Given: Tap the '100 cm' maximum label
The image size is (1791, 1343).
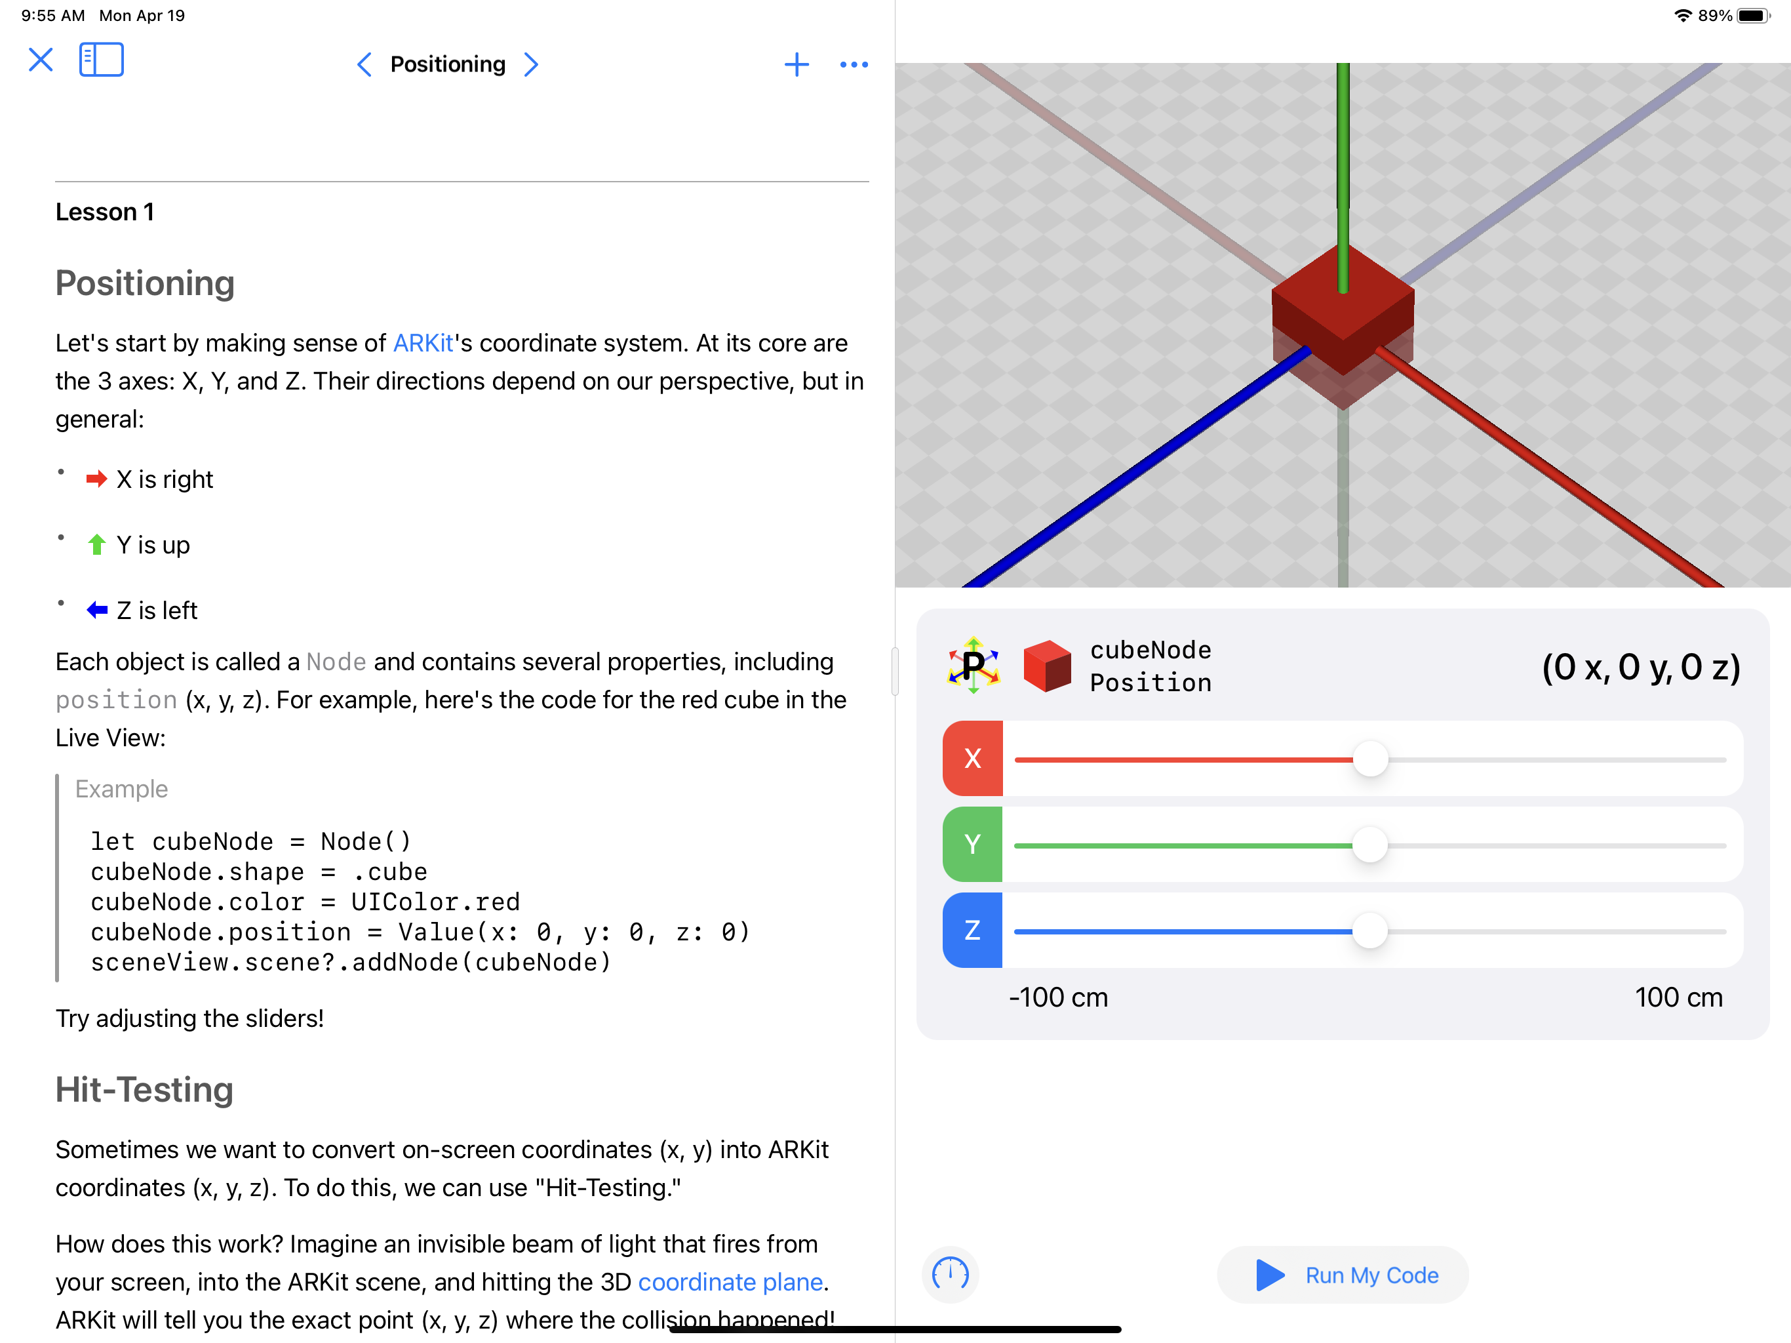Looking at the screenshot, I should tap(1678, 997).
